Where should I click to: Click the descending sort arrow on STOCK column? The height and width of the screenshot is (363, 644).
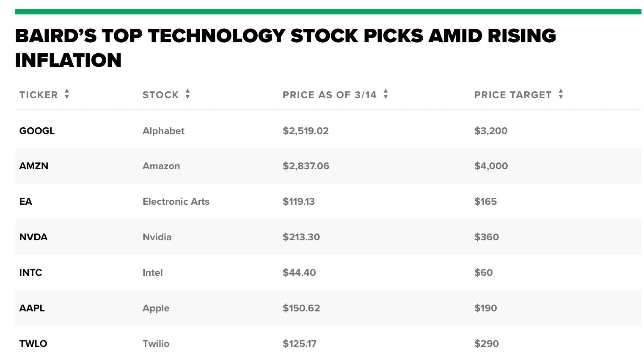[x=187, y=98]
